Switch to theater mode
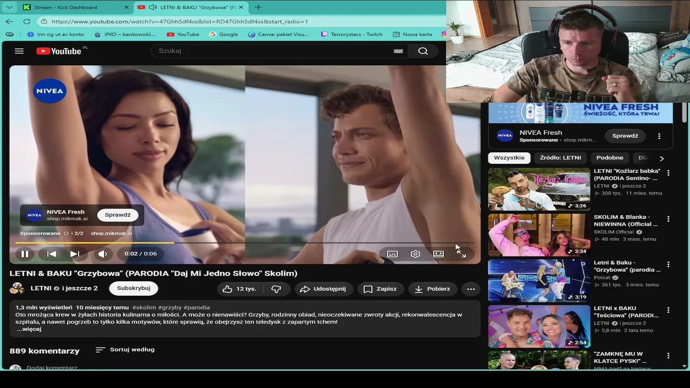The image size is (690, 388). 438,254
